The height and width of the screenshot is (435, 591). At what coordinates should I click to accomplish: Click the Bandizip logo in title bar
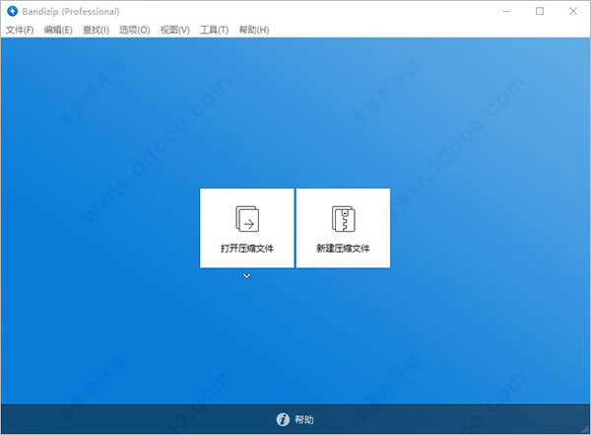(x=13, y=11)
